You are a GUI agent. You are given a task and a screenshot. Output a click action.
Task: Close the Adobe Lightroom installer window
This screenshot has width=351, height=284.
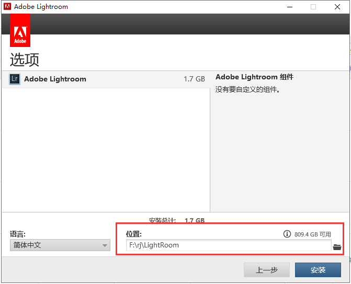pos(337,7)
